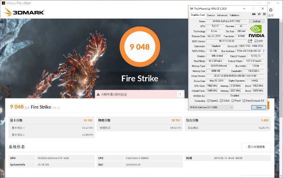This screenshot has width=283, height=178.
Task: Toggle the OpenCL checkbox
Action: (x=209, y=101)
